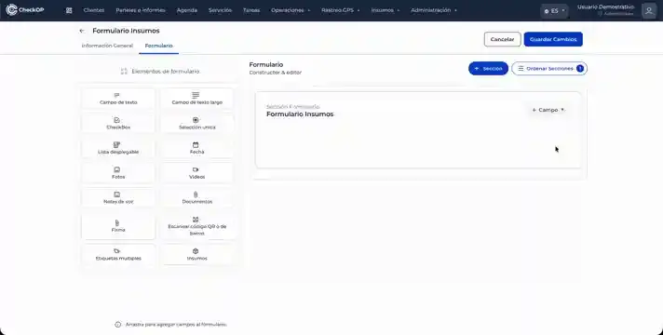663x335 pixels.
Task: Expand the Operaciones menu
Action: (x=291, y=10)
